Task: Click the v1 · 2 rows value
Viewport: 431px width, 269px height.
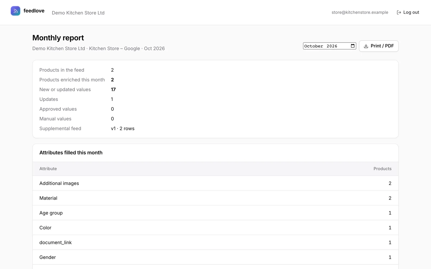Action: [123, 129]
